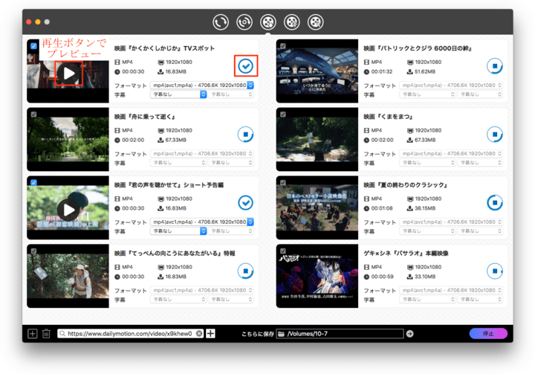Click the 『パトリックとクジラ』 whale thumbnail
This screenshot has height=374, width=535.
tap(317, 71)
